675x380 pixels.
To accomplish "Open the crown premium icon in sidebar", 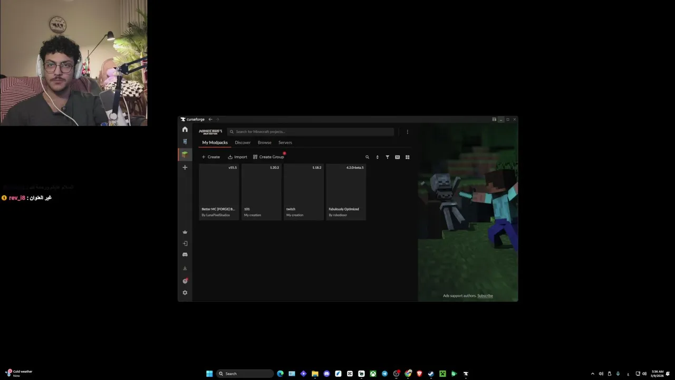I will coord(185,232).
